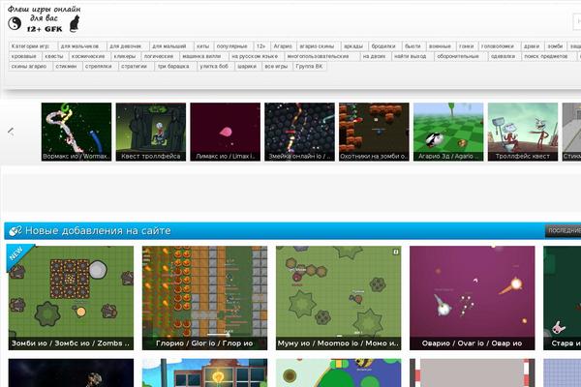Click the previous arrow in the games carousel
Viewport: 581px width, 387px height.
(11, 131)
